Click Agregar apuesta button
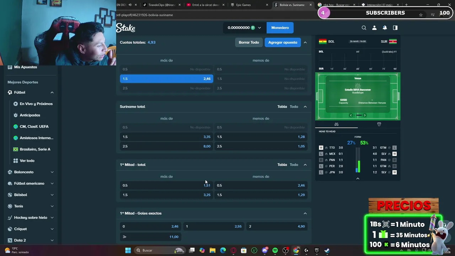Image resolution: width=455 pixels, height=256 pixels. [x=283, y=42]
